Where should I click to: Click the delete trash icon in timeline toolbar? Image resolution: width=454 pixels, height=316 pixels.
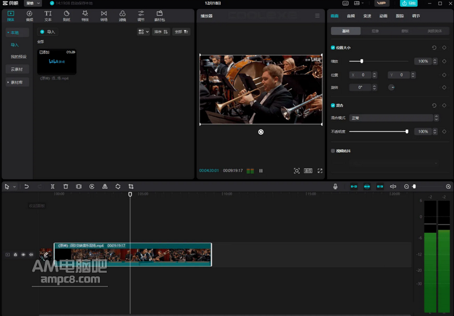(66, 186)
